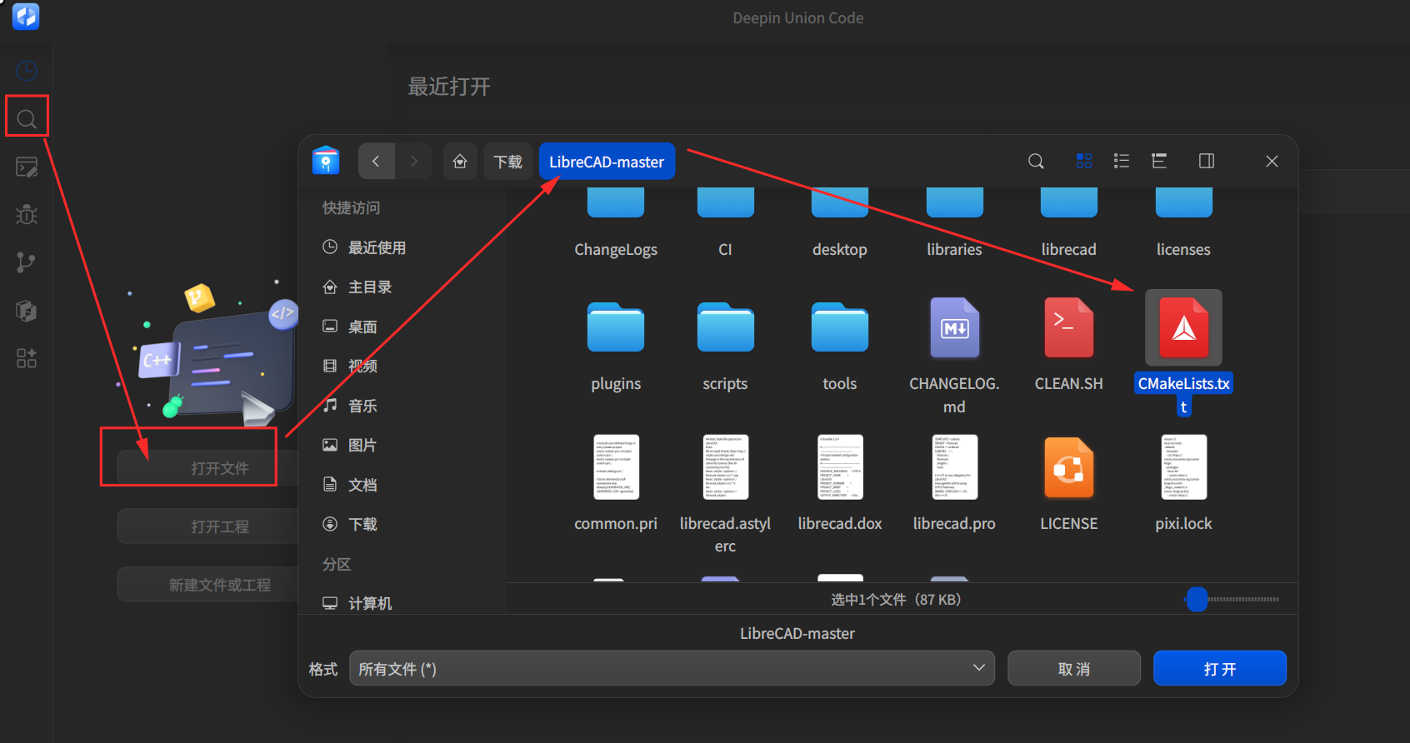Search files in the dialog

pos(1036,162)
